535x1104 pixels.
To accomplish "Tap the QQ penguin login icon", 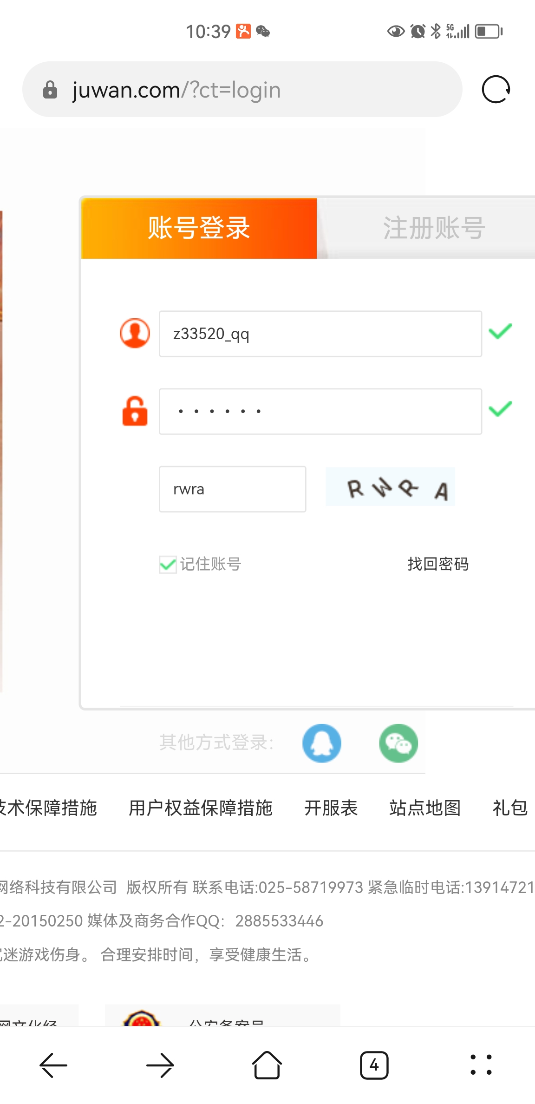I will click(x=322, y=743).
